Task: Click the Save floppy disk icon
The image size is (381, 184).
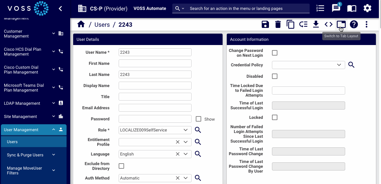Action: pos(265,24)
